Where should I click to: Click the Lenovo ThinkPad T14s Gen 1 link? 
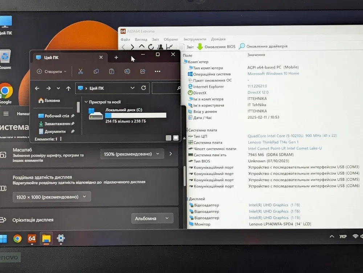(273, 142)
